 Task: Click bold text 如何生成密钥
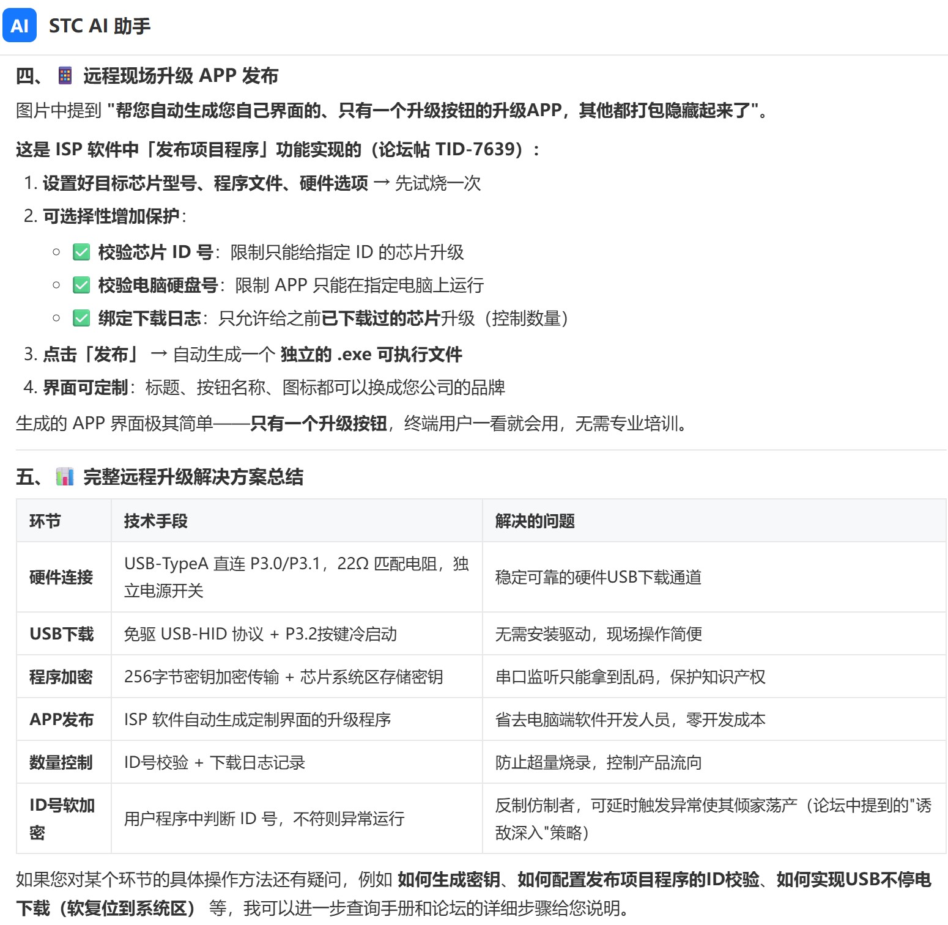coord(449,879)
